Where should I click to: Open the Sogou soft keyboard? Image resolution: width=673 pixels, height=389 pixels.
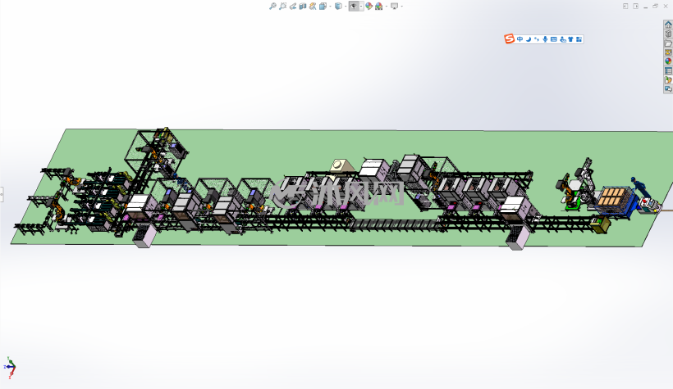point(554,39)
